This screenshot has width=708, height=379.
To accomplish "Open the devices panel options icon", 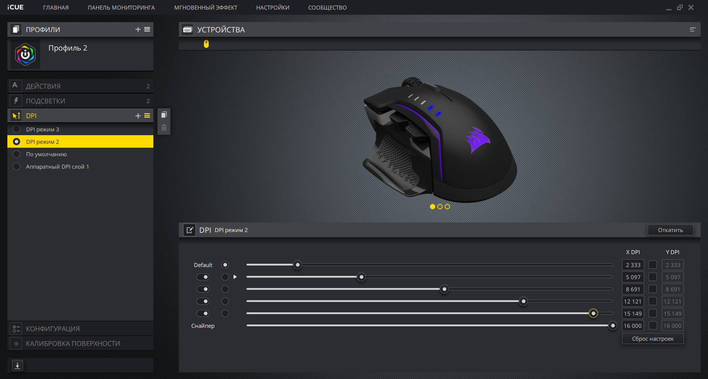I will pos(693,29).
